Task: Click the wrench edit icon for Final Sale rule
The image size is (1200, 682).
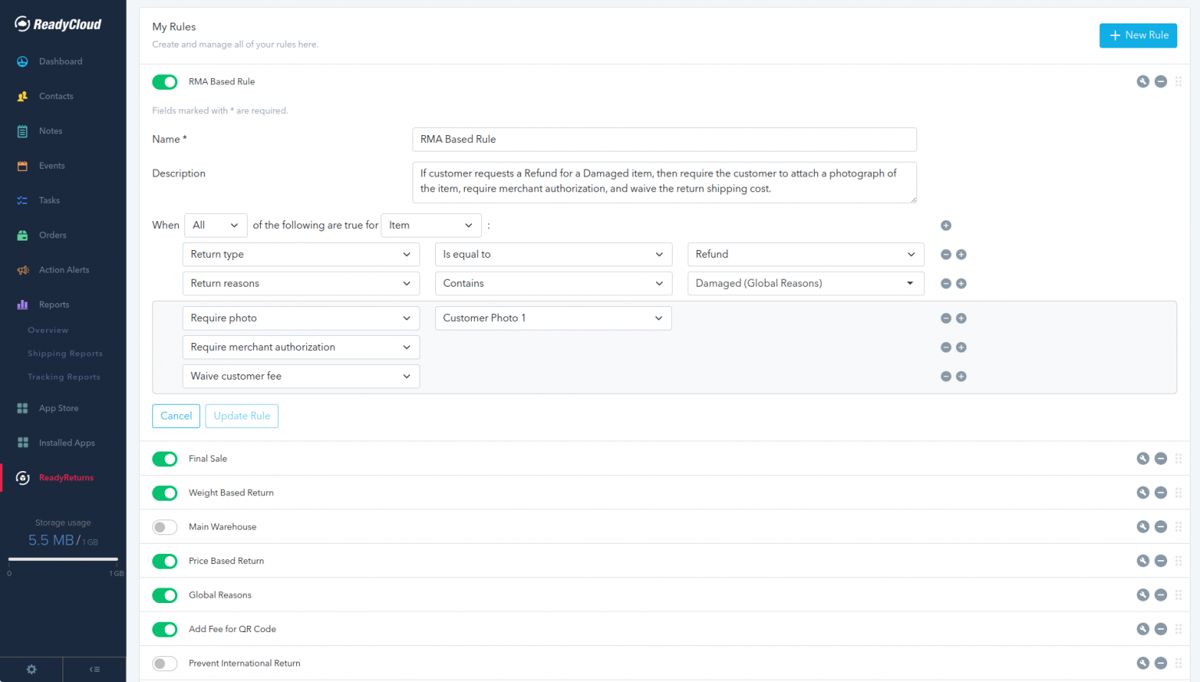Action: pos(1142,459)
